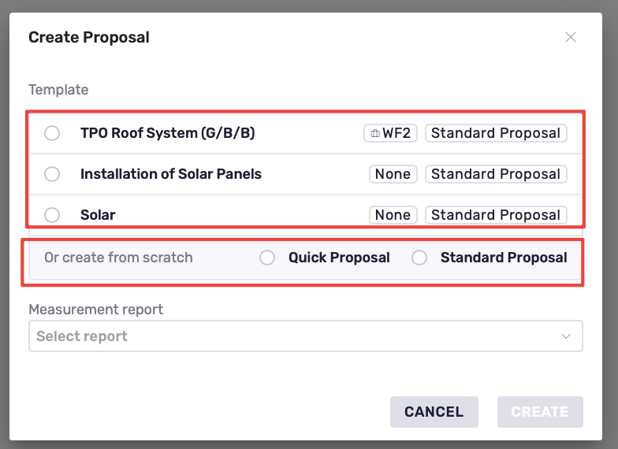Click Standard Proposal tag on Installation row

496,174
